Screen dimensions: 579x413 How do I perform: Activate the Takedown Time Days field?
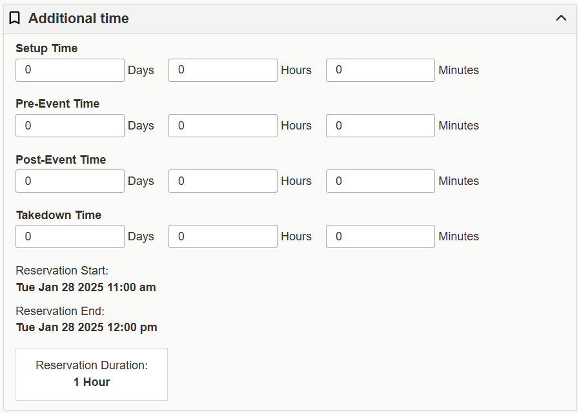click(70, 236)
